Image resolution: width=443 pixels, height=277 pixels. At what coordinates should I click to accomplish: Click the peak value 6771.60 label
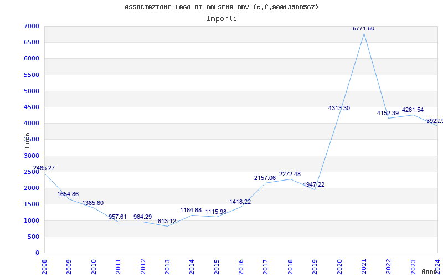(363, 29)
